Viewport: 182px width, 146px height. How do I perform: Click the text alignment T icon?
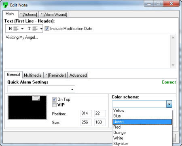[32, 29]
